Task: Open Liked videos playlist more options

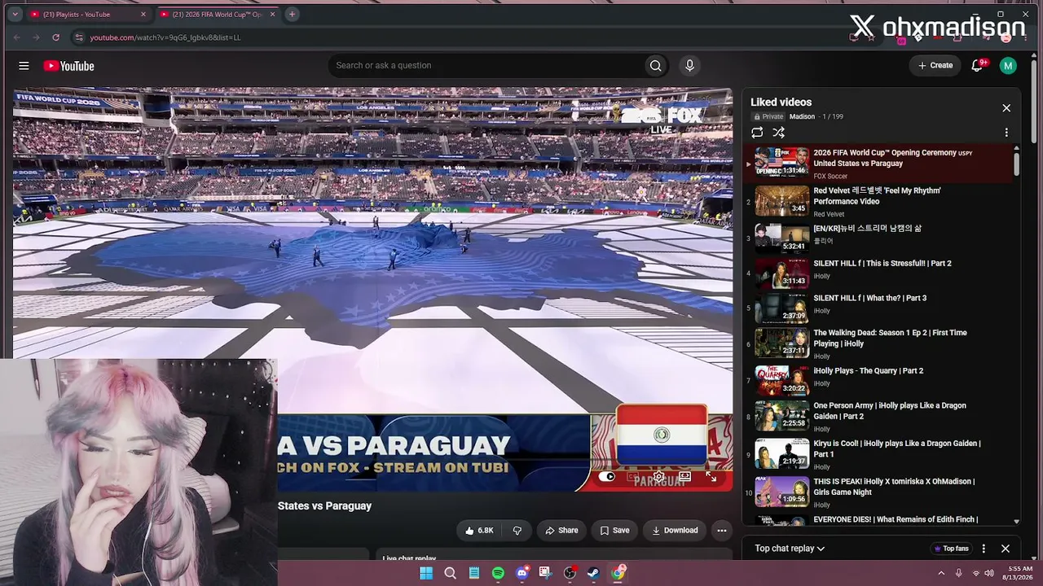Action: (x=1006, y=133)
